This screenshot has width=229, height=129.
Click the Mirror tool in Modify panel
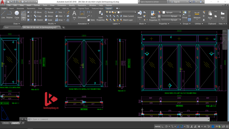tap(49, 16)
